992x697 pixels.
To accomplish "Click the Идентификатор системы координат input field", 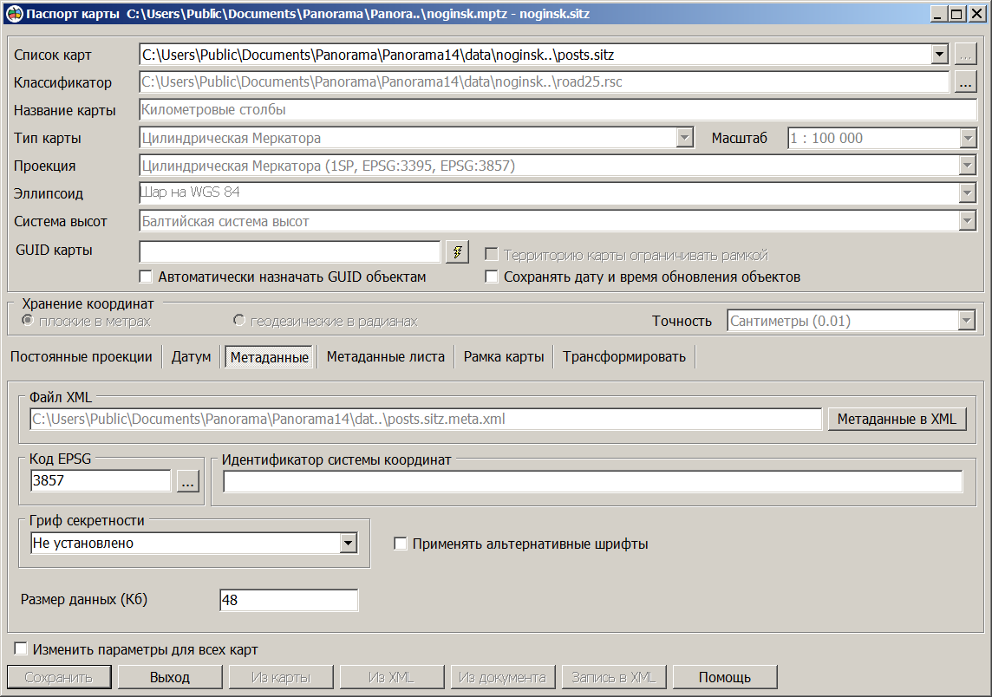I will 592,482.
